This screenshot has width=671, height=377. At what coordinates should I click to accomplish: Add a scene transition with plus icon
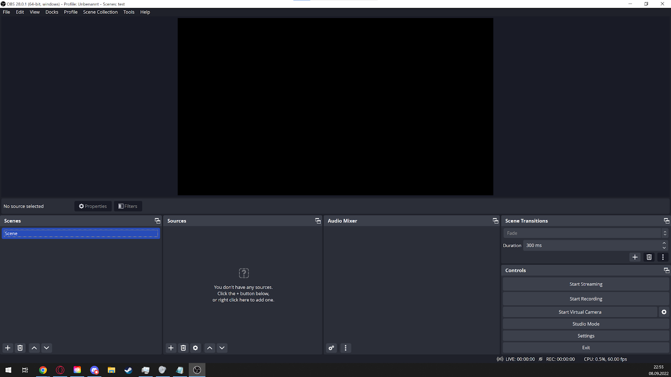635,257
